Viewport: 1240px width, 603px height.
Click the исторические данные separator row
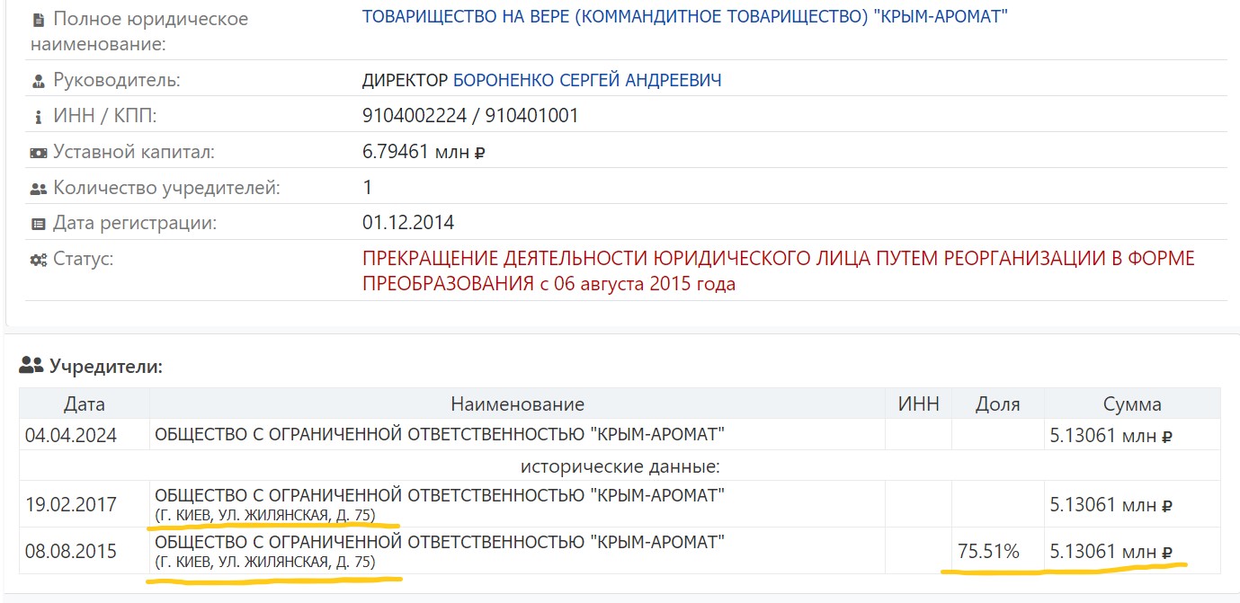(620, 467)
